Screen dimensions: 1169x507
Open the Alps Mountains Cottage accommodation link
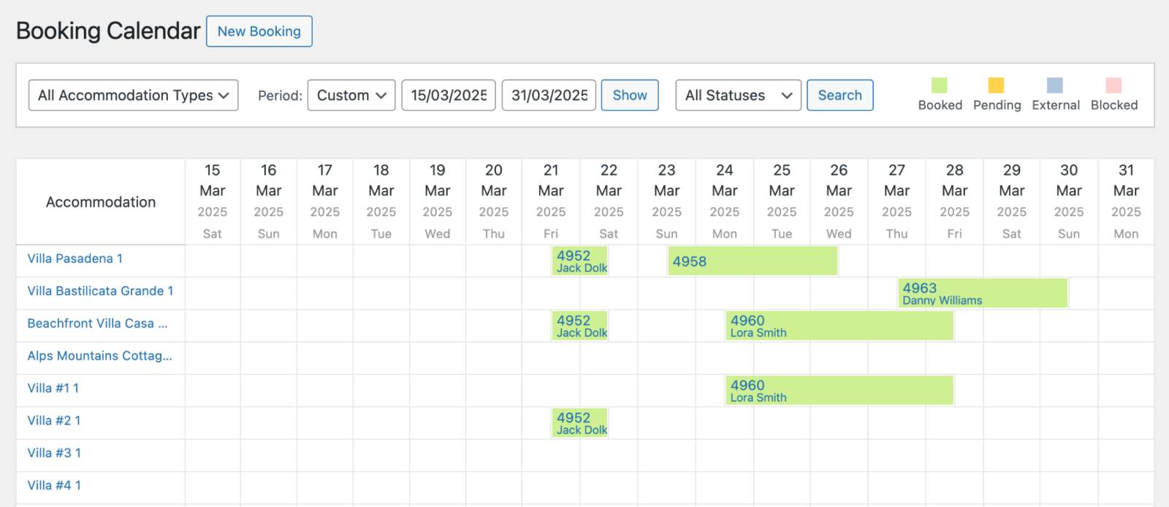pyautogui.click(x=99, y=356)
